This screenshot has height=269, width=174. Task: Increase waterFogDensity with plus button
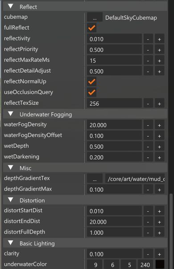click(x=159, y=125)
